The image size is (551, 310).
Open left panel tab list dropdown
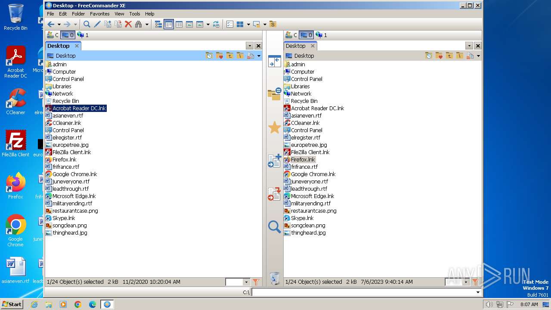250,46
